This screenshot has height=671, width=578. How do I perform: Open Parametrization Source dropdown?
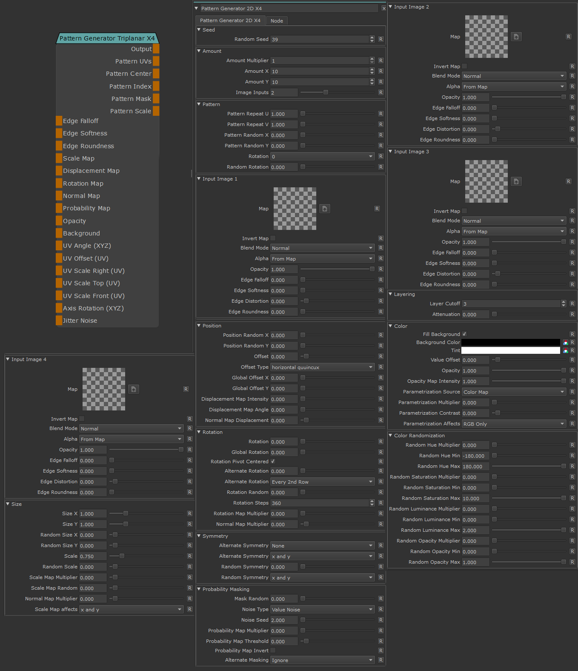coord(514,392)
